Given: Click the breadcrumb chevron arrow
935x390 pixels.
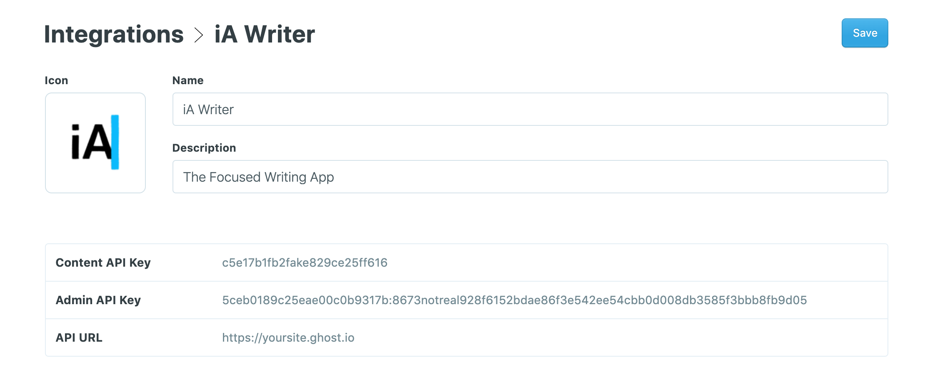Looking at the screenshot, I should coord(199,35).
